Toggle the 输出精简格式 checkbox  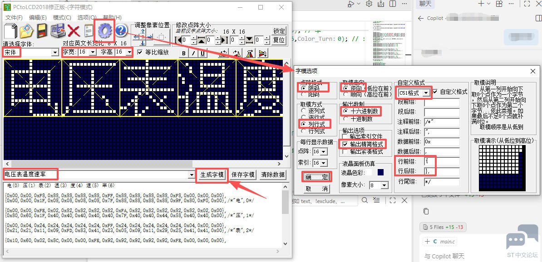tap(345, 144)
